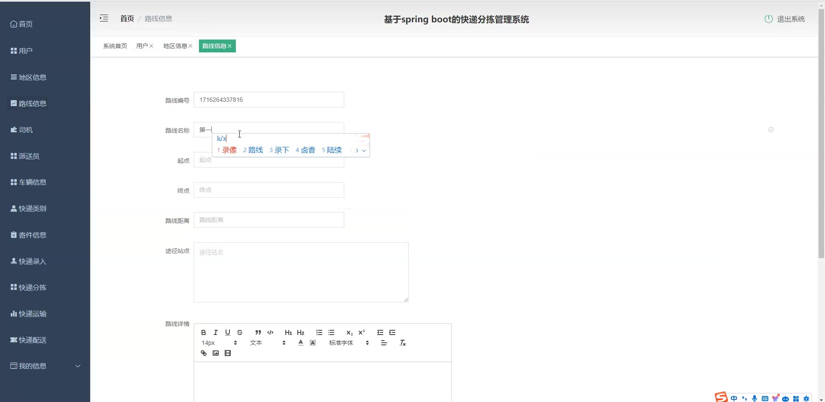825x402 pixels.
Task: Click the underline formatting icon
Action: point(228,332)
